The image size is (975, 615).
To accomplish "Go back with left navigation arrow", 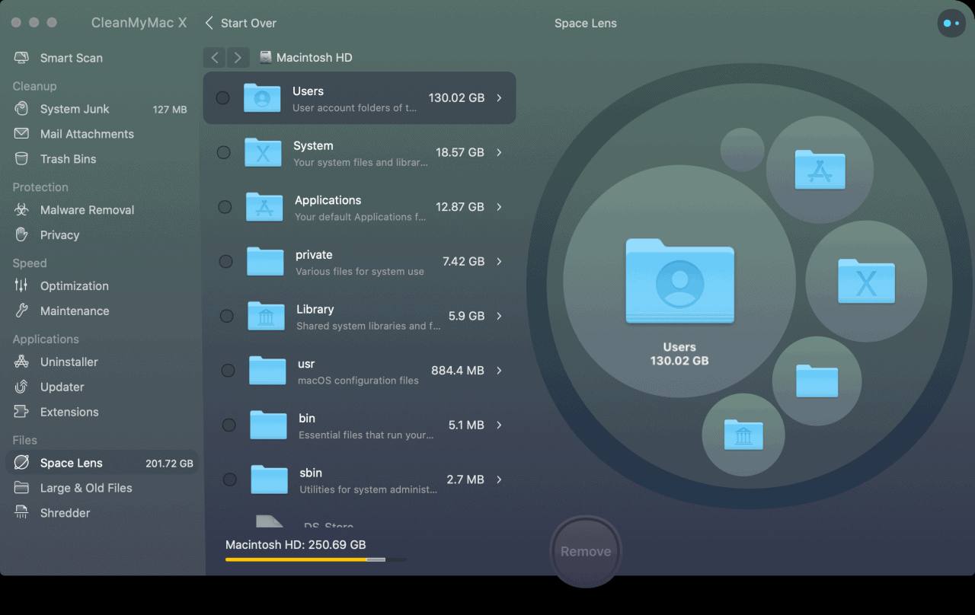I will (x=215, y=57).
